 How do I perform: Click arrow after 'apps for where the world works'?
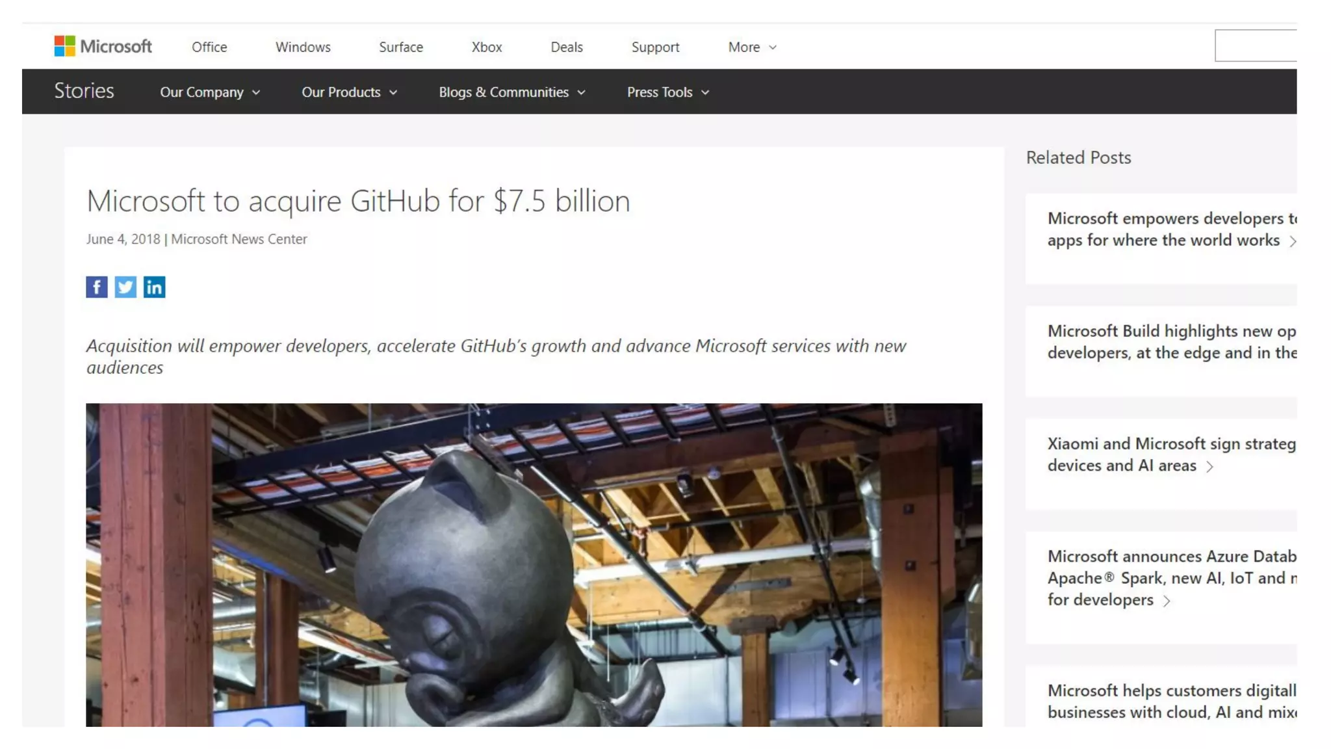1293,241
